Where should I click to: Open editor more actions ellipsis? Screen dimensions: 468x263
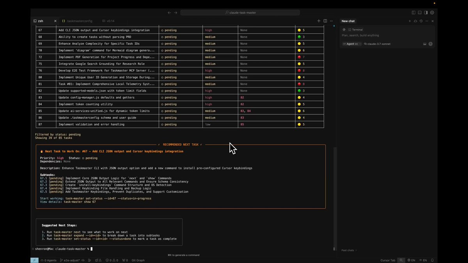(331, 21)
